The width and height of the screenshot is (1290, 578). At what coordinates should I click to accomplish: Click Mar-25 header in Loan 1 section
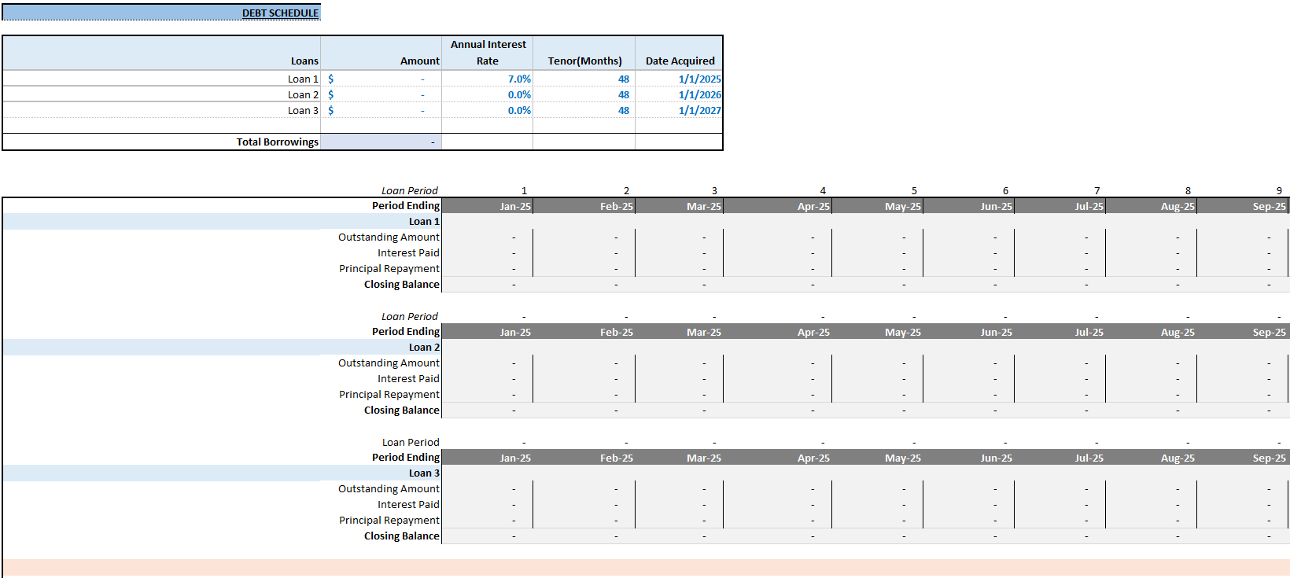(680, 206)
